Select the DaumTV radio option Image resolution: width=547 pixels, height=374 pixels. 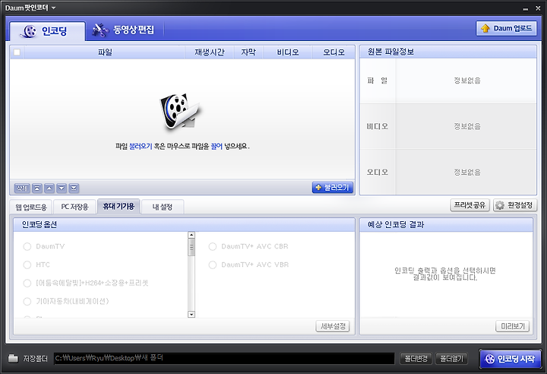[x=27, y=246]
